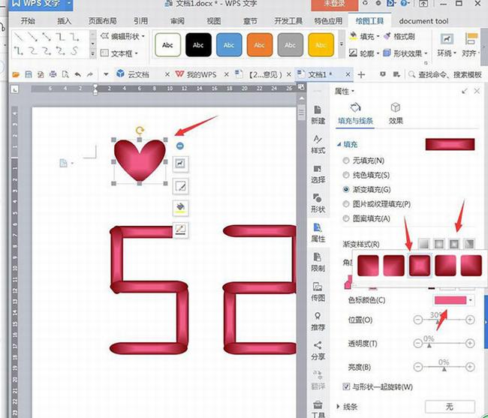This screenshot has height=418, width=488.
Task: Open the 分享 share sidebar item
Action: pyautogui.click(x=318, y=350)
